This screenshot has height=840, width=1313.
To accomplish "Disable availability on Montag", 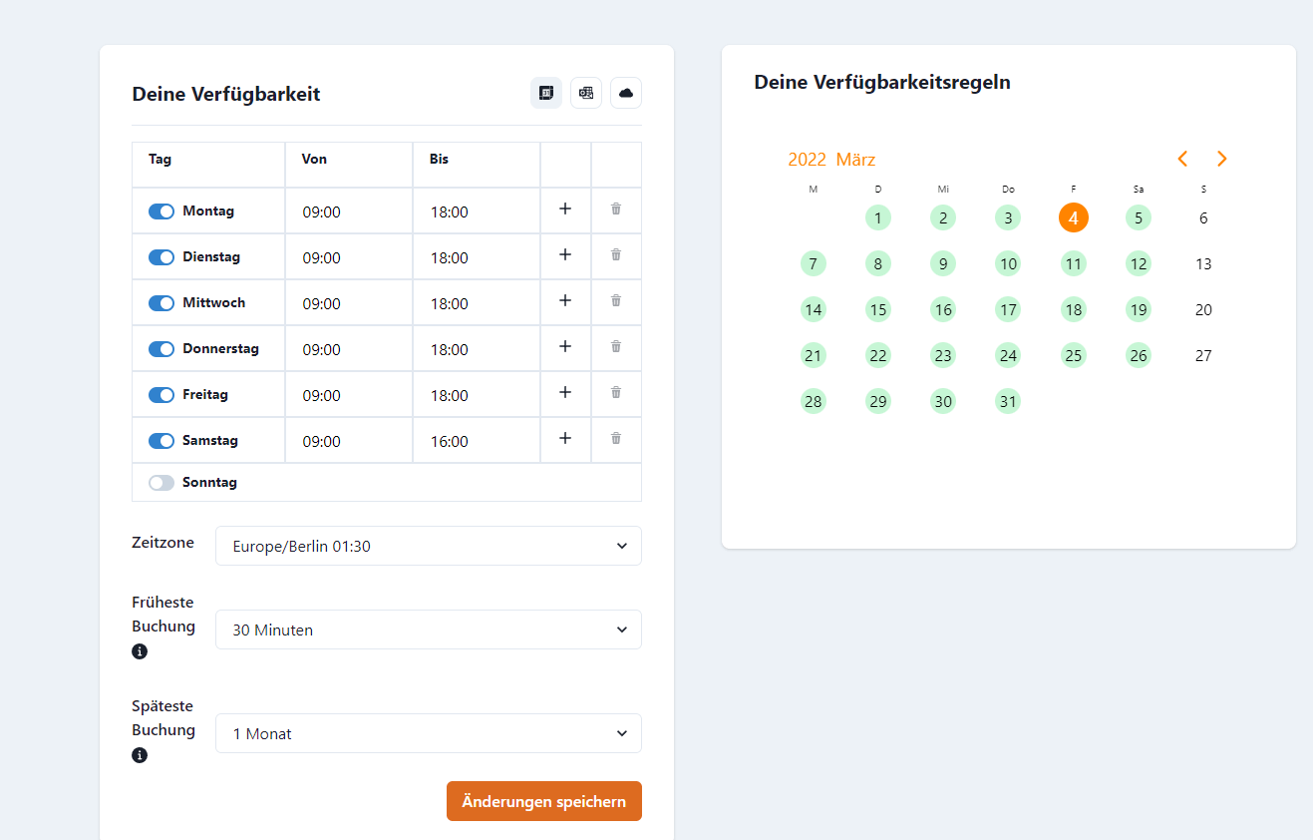I will (x=162, y=211).
